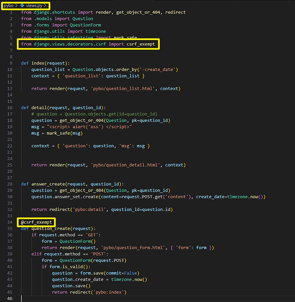Expand the chevron after pybo breadcrumb

pyautogui.click(x=17, y=6)
